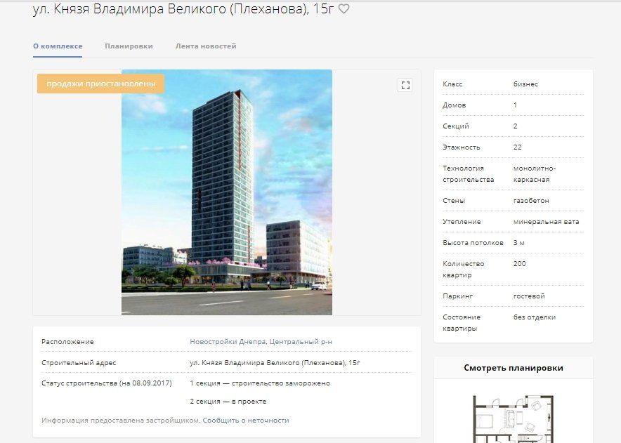This screenshot has width=621, height=443.
Task: Click Сообщить о неточности link
Action: pyautogui.click(x=246, y=421)
